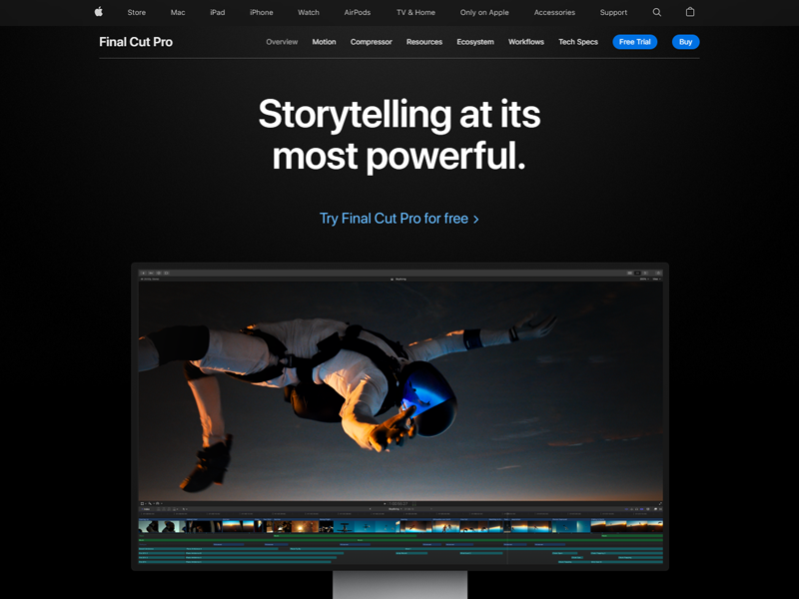Open the iPad menu item
Viewport: 799px width, 599px height.
tap(218, 12)
